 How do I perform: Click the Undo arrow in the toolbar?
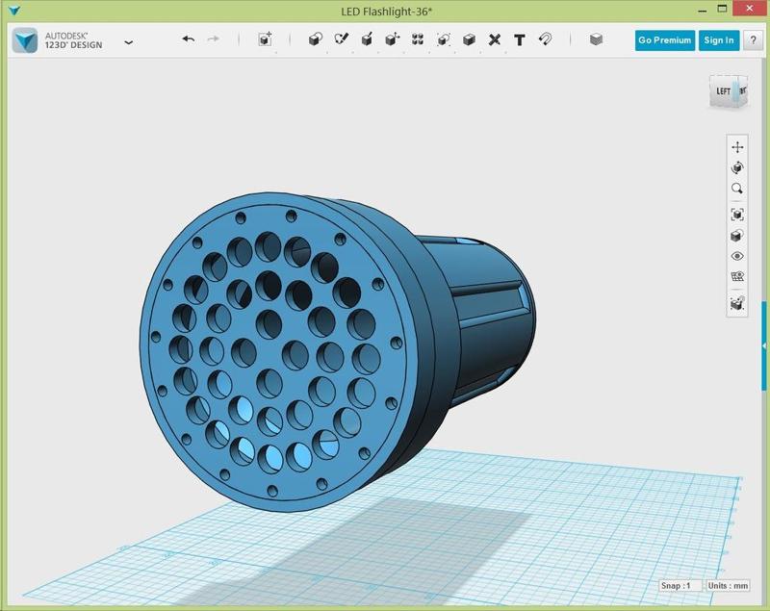[x=189, y=39]
